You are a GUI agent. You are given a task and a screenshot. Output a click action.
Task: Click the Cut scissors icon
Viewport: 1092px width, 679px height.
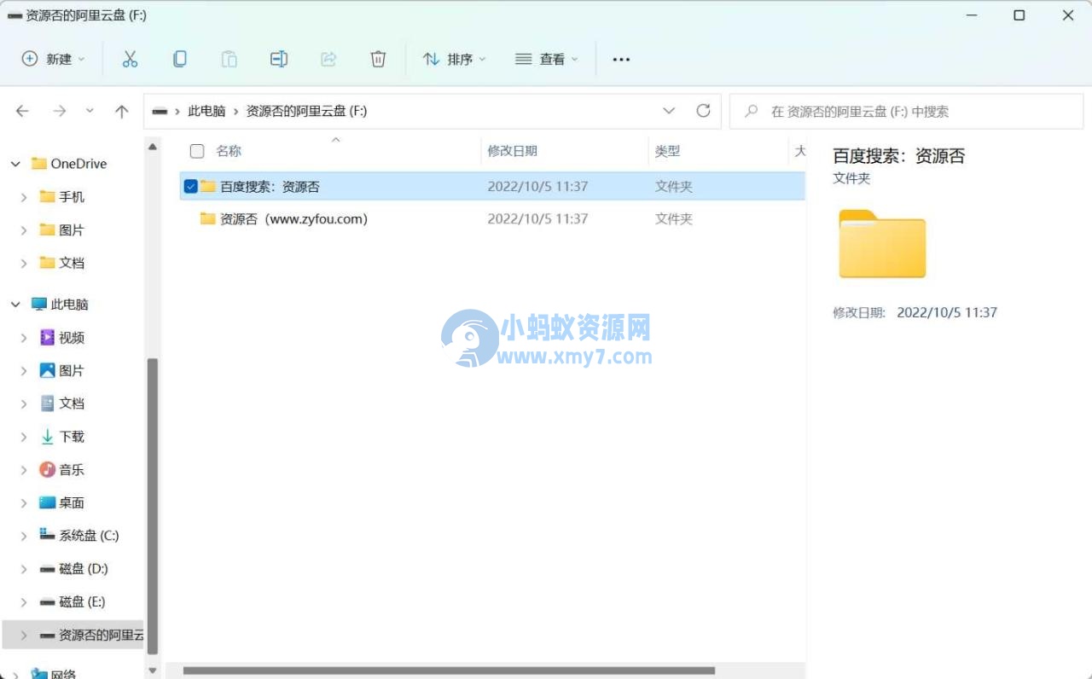(130, 59)
